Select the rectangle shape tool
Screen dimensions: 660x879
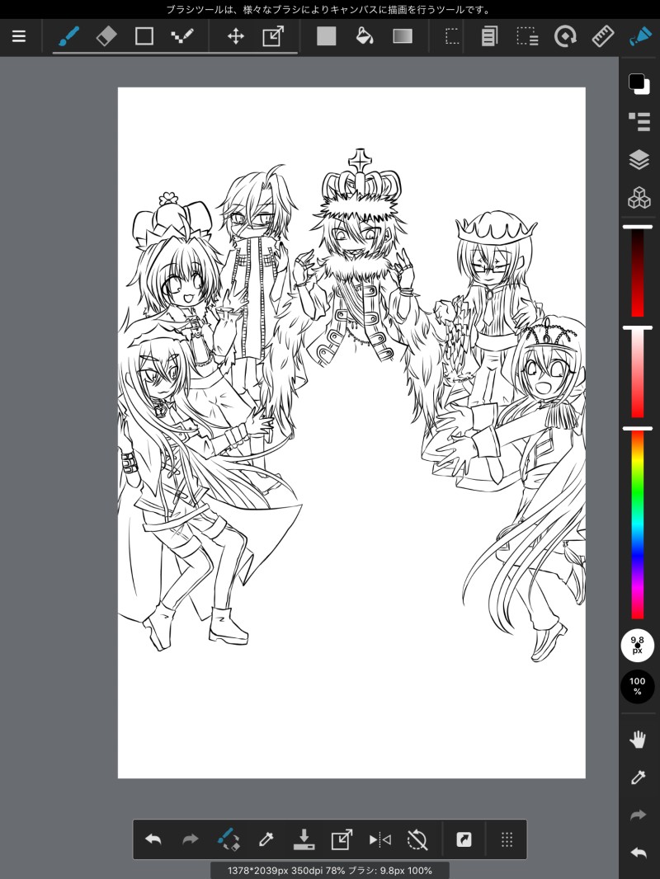click(x=144, y=36)
